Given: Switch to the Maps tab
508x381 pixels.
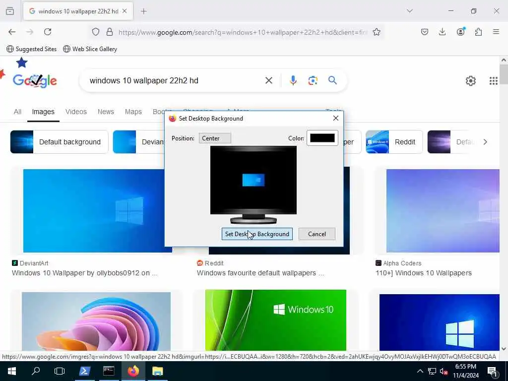Looking at the screenshot, I should point(133,112).
